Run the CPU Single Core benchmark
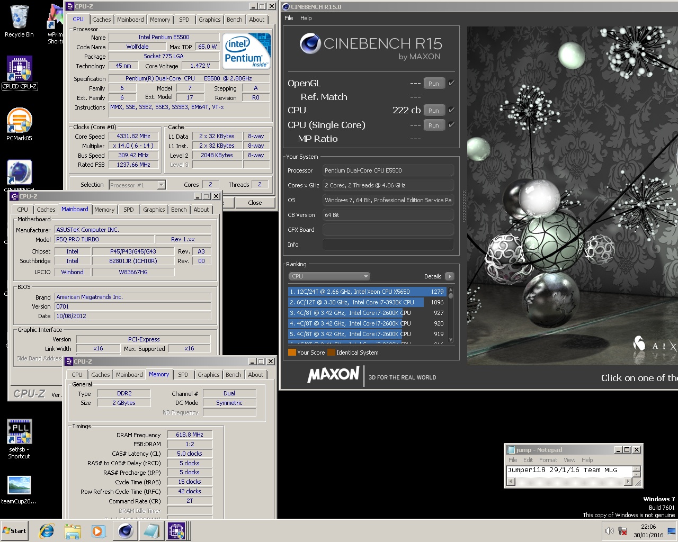The image size is (678, 542). click(x=434, y=125)
